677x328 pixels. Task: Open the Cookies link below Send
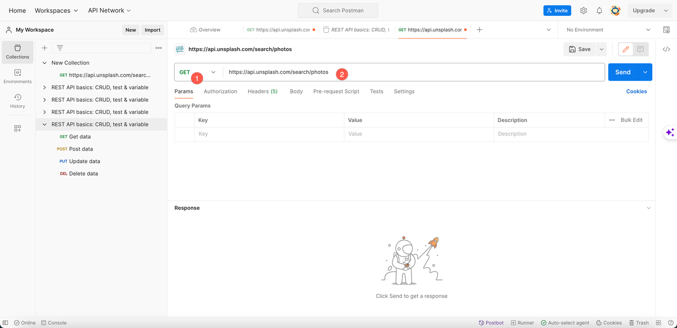pos(636,91)
